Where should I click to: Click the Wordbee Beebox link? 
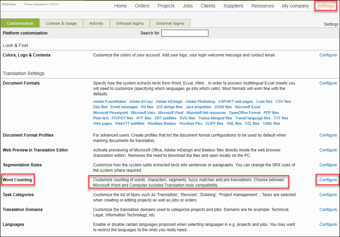point(162,123)
